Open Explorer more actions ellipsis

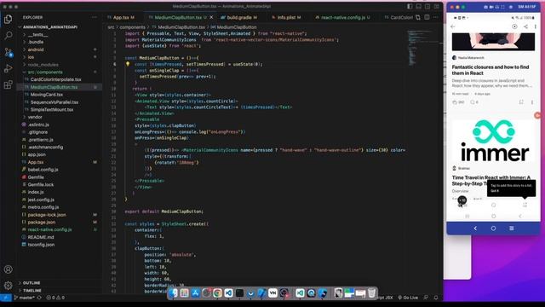click(95, 17)
